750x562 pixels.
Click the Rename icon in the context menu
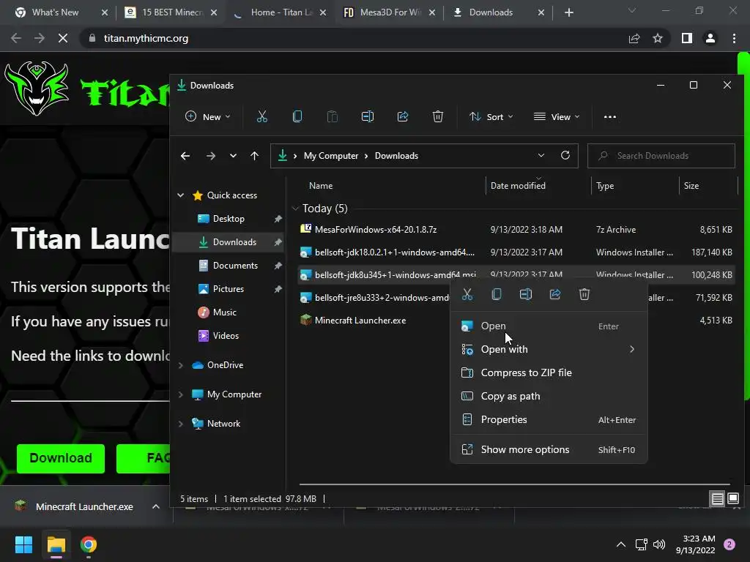point(526,294)
